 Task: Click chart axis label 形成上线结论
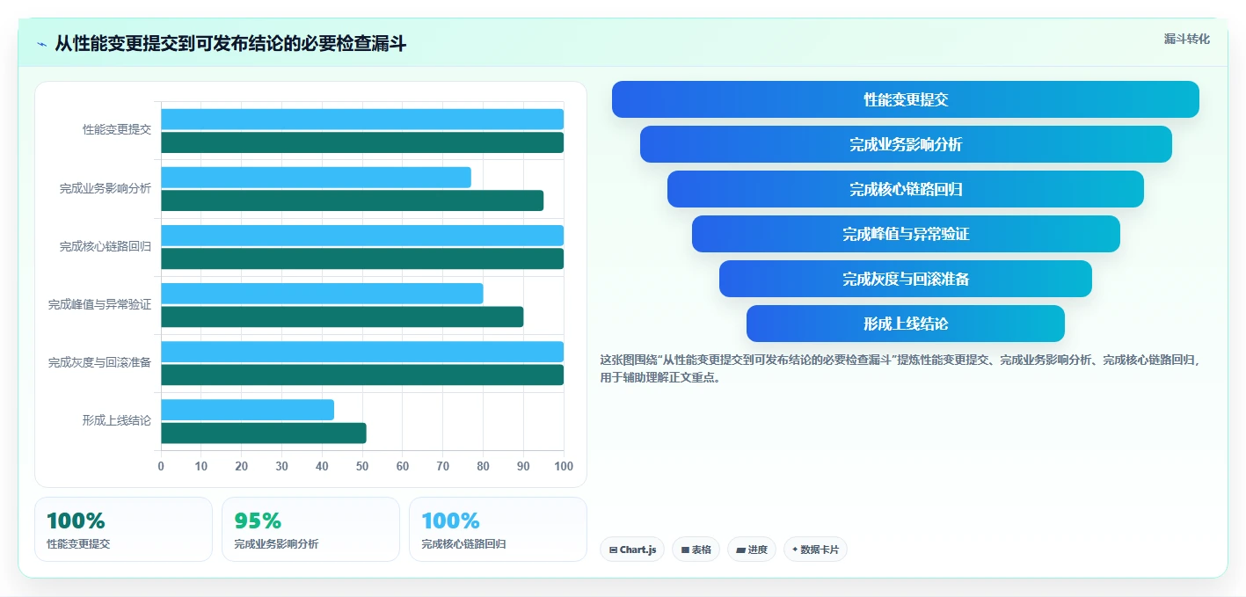[x=117, y=420]
